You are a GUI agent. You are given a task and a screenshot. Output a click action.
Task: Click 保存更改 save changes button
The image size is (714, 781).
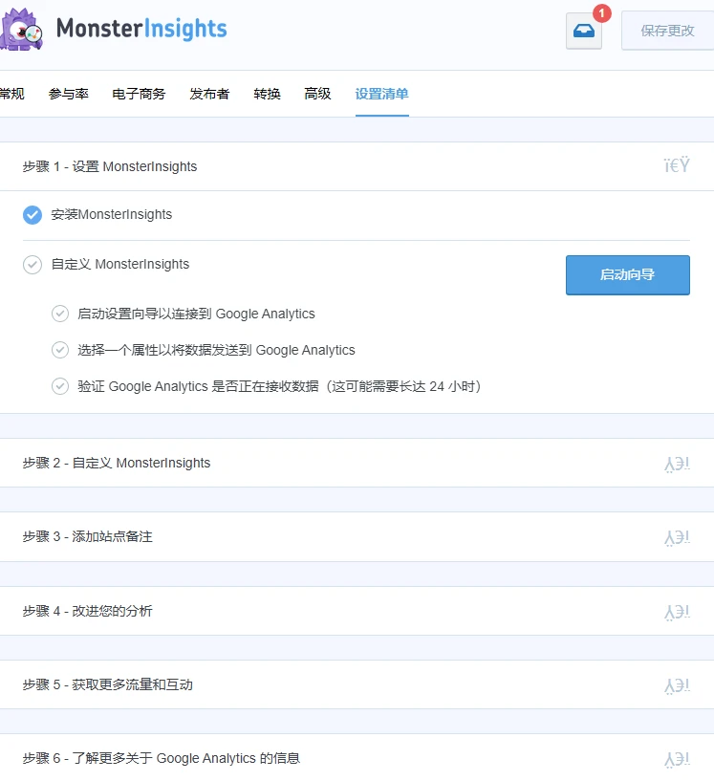point(667,31)
